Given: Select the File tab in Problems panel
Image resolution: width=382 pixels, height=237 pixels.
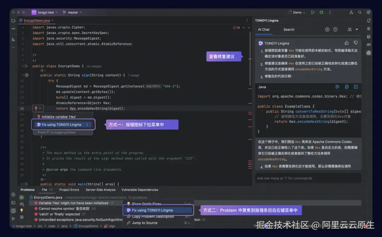Looking at the screenshot, I should click(x=47, y=190).
